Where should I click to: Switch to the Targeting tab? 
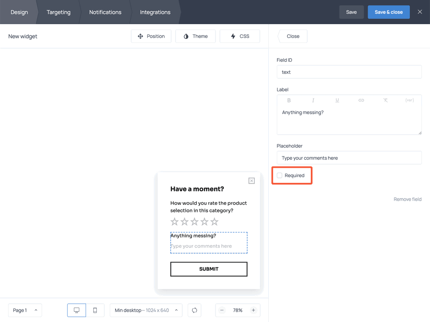(58, 12)
